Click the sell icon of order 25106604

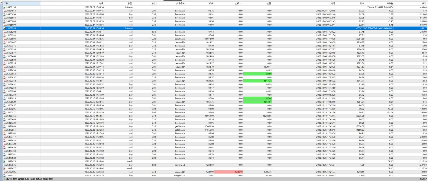[4, 39]
